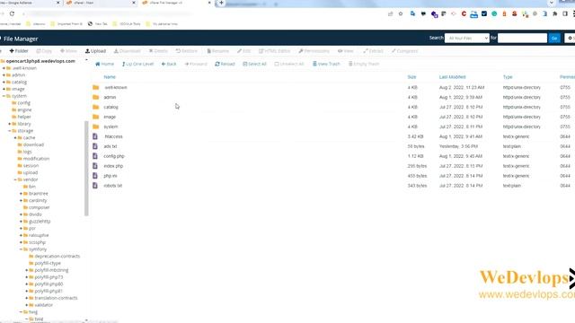575x323 pixels.
Task: Open the composer folder in tree
Action: pos(39,207)
